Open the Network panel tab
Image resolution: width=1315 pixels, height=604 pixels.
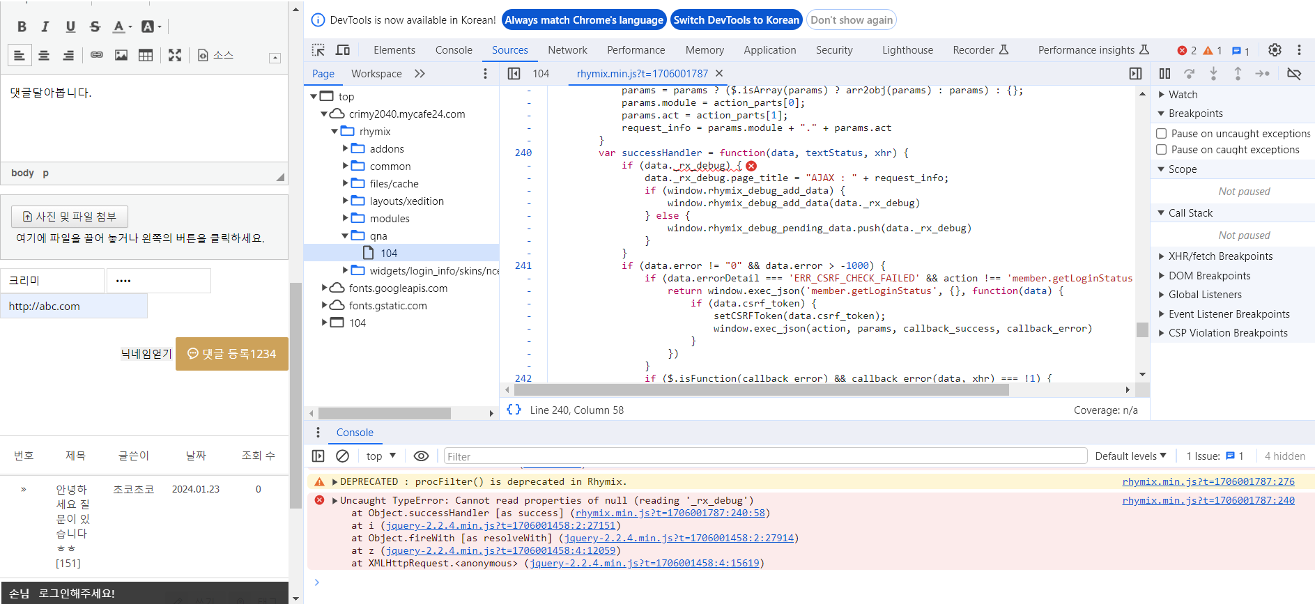point(567,50)
